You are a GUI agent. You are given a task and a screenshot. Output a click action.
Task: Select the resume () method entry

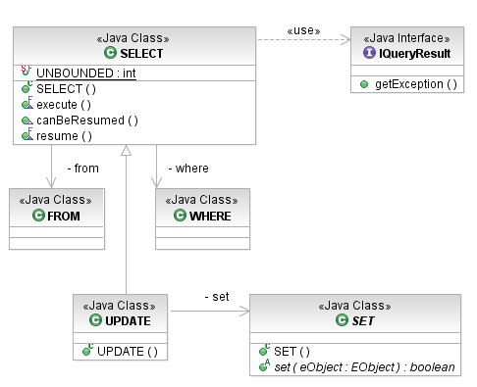[x=64, y=136]
